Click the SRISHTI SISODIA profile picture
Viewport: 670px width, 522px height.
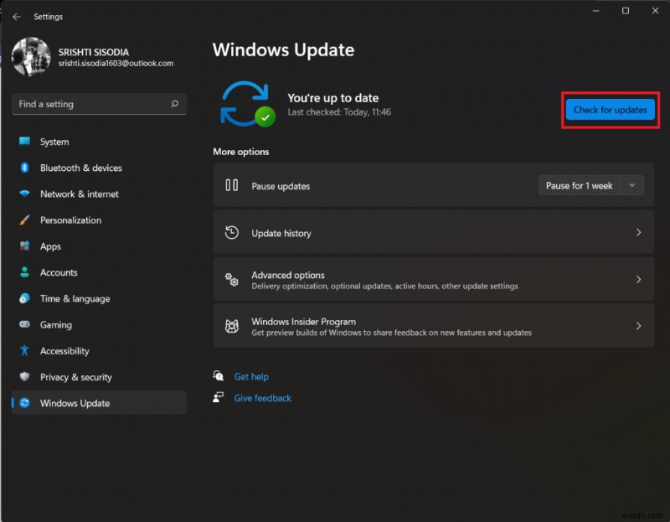coord(31,58)
